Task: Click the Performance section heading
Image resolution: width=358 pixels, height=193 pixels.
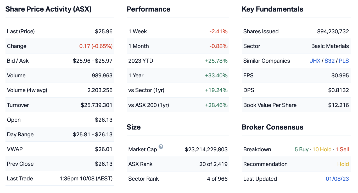Action: (x=148, y=9)
